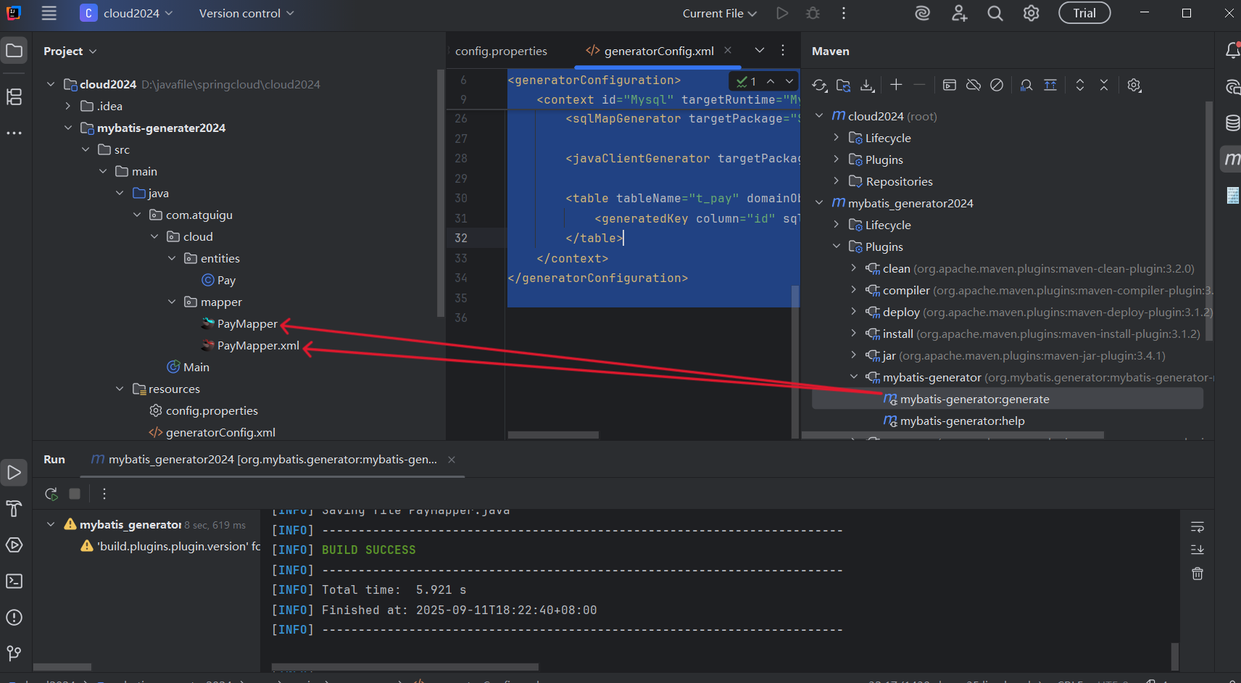Select the generatorConfig.xml editor tab
The width and height of the screenshot is (1241, 683).
coord(659,51)
